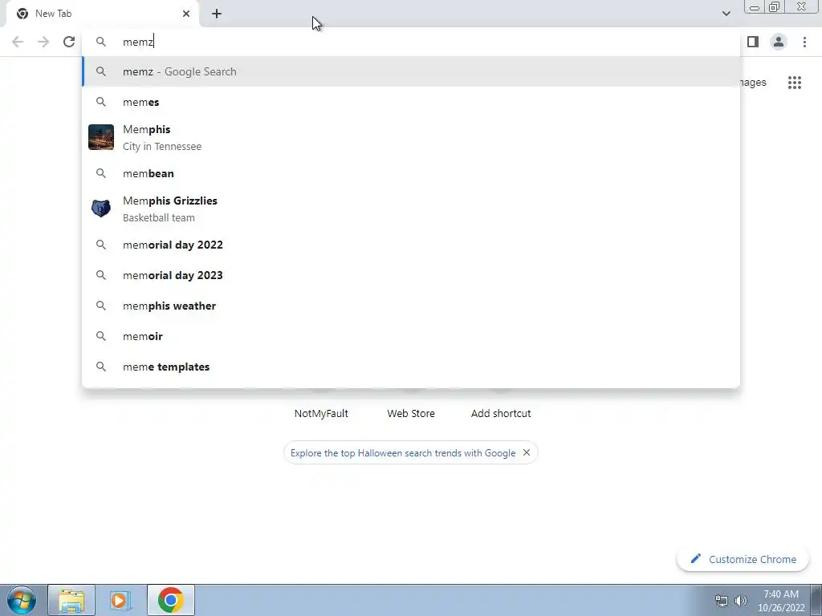The height and width of the screenshot is (616, 822).
Task: Click magnifier icon next to memoir
Action: click(100, 336)
